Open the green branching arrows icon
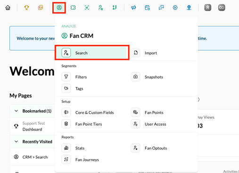 (x=115, y=8)
